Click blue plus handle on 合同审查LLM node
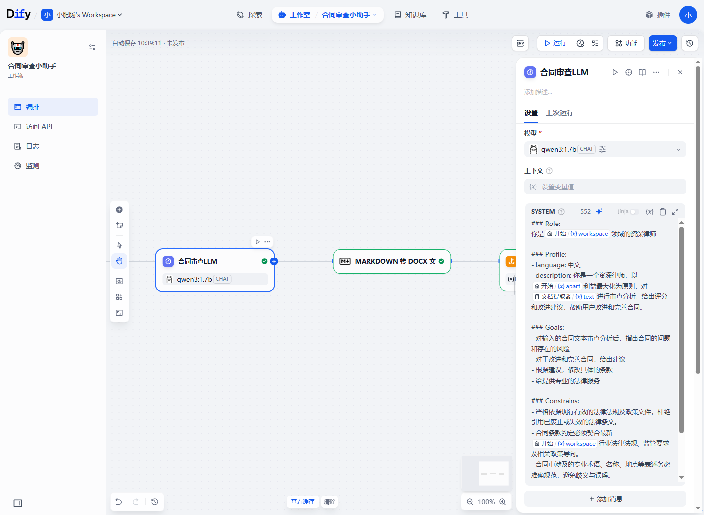 tap(274, 261)
